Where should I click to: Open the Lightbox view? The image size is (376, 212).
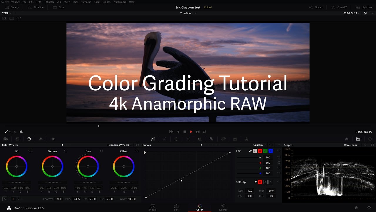point(364,7)
